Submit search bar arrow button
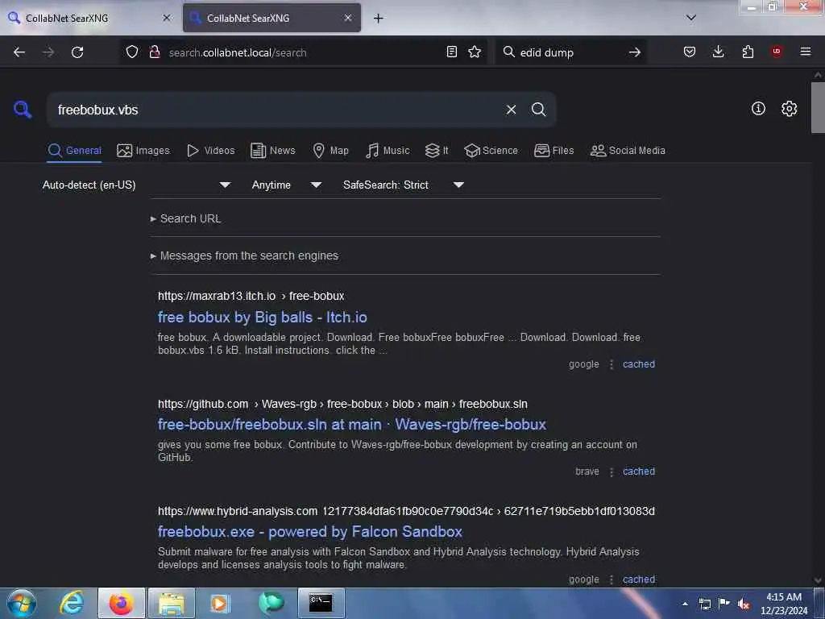825x619 pixels. pyautogui.click(x=635, y=52)
